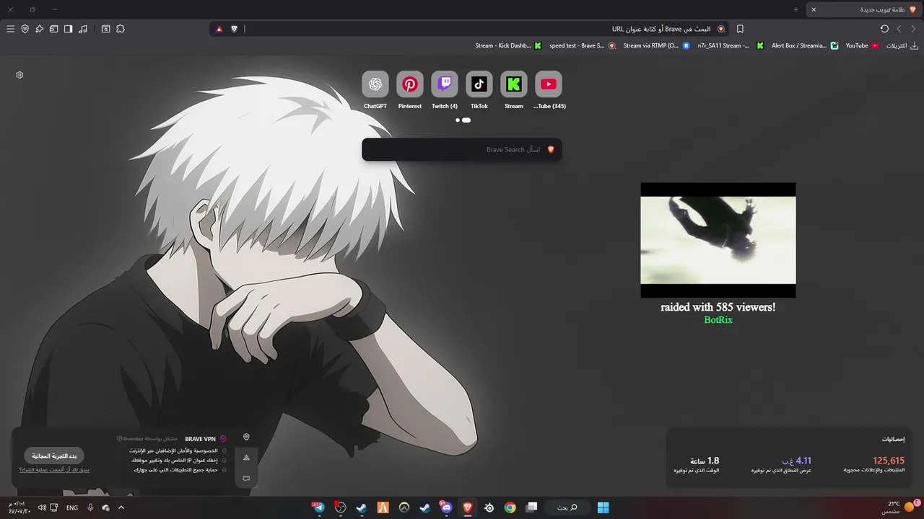
Task: Go forward using the forward arrow
Action: [913, 29]
